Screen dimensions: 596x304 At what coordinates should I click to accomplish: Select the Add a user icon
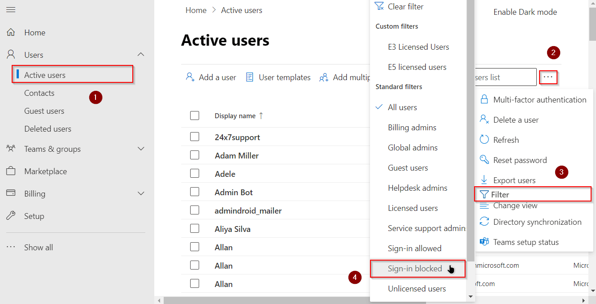point(190,77)
